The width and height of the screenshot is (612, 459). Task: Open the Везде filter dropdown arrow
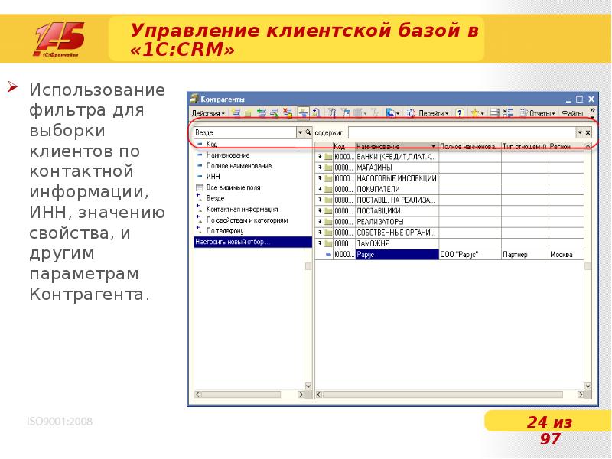pyautogui.click(x=299, y=132)
